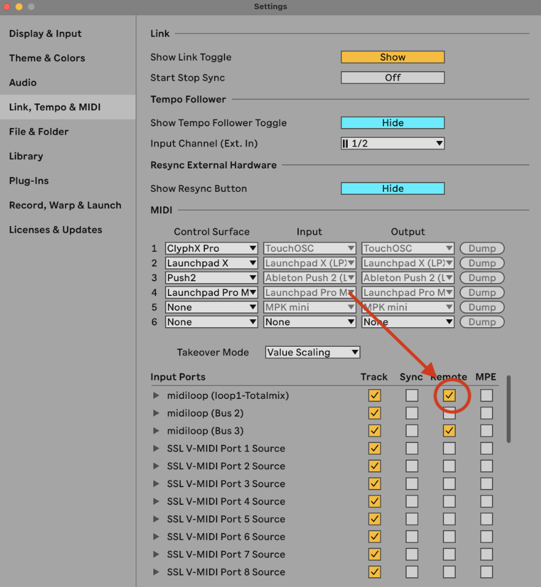541x587 pixels.
Task: Disable Remote for midiloop (loop1-Totalmix)
Action: pyautogui.click(x=450, y=396)
